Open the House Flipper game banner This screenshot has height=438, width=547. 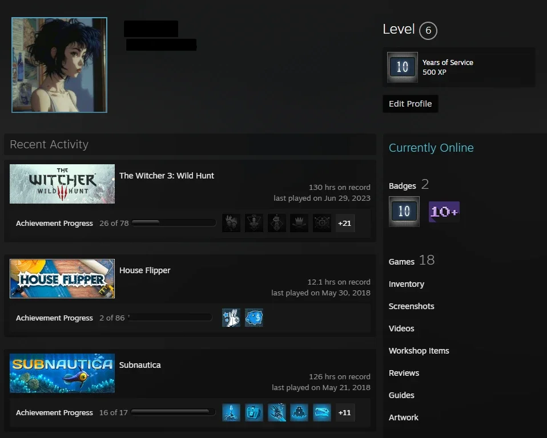pos(62,278)
